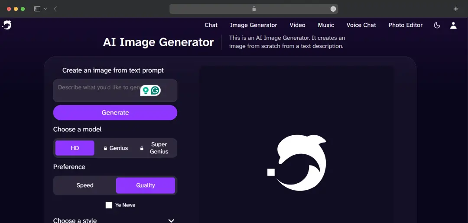Click the dolphin placeholder in the preview area
Viewport: 468px width, 223px height.
coord(297,162)
